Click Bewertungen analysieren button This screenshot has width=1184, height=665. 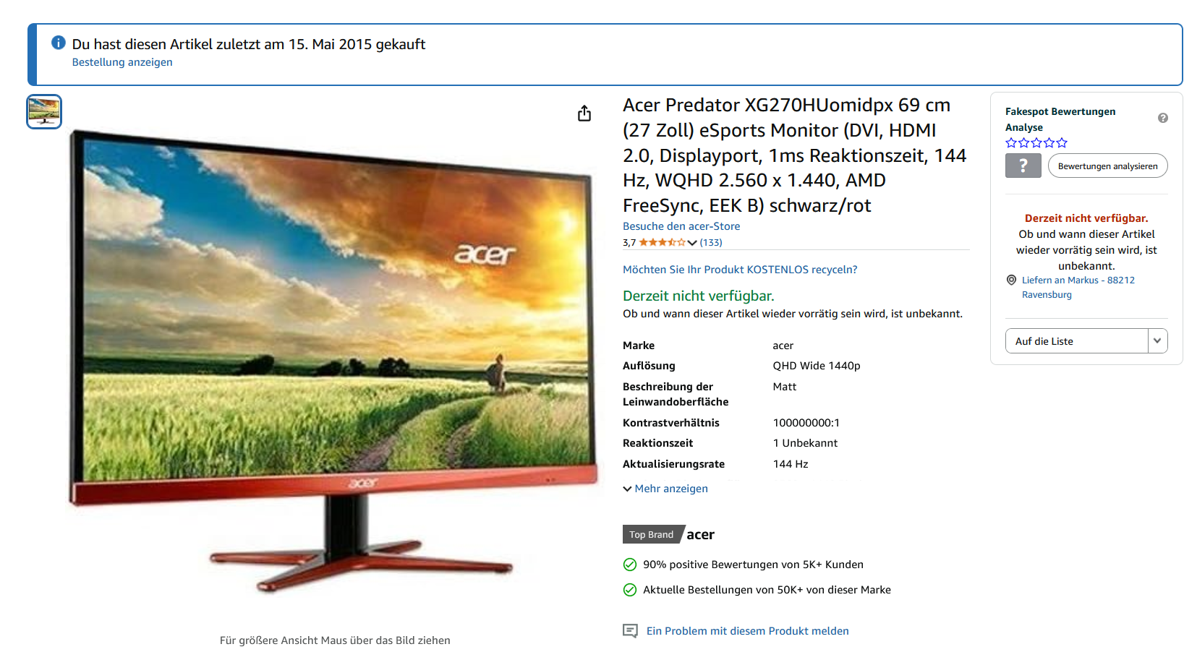point(1107,166)
